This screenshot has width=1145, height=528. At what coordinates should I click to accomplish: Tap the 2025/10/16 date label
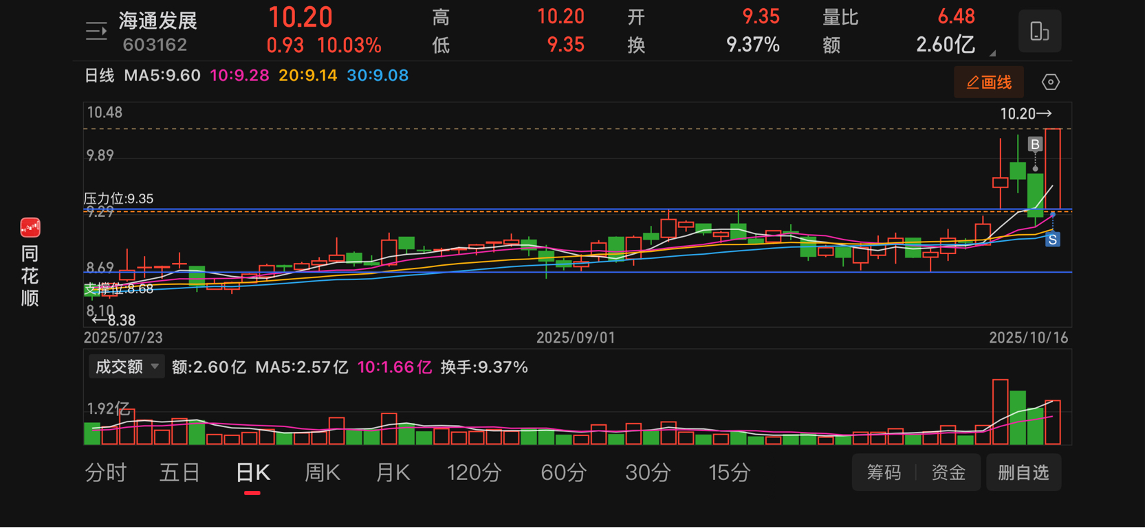tap(1029, 338)
